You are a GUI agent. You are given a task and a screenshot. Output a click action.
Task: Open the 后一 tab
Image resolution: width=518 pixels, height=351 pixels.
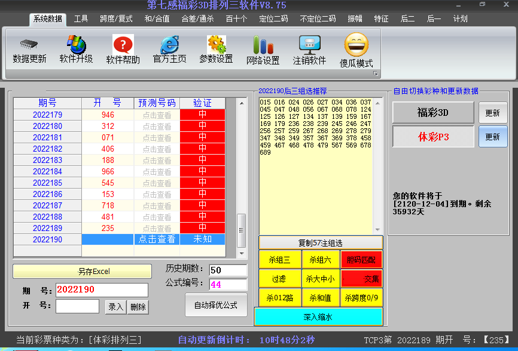pyautogui.click(x=434, y=19)
